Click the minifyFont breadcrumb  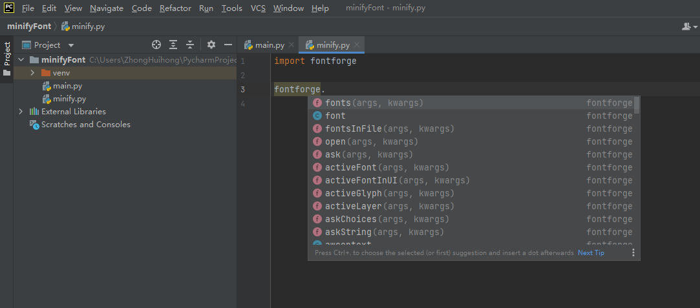coord(29,26)
